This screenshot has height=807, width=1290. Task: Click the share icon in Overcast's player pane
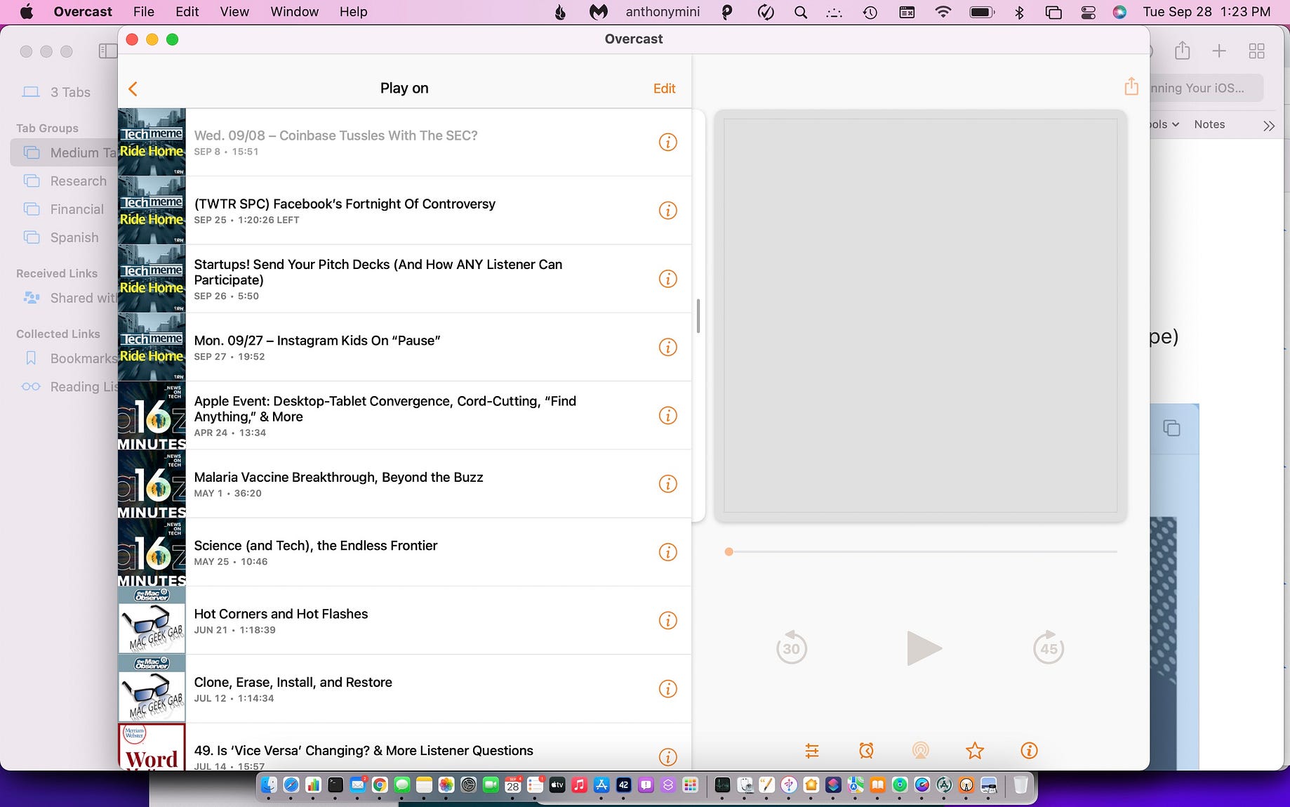coord(1131,86)
